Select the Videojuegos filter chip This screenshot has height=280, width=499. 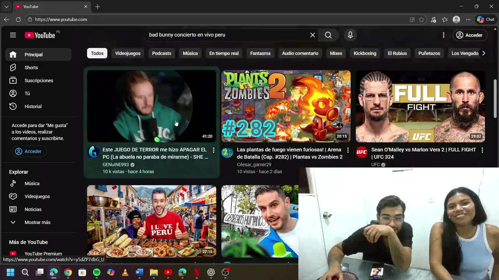(x=127, y=53)
